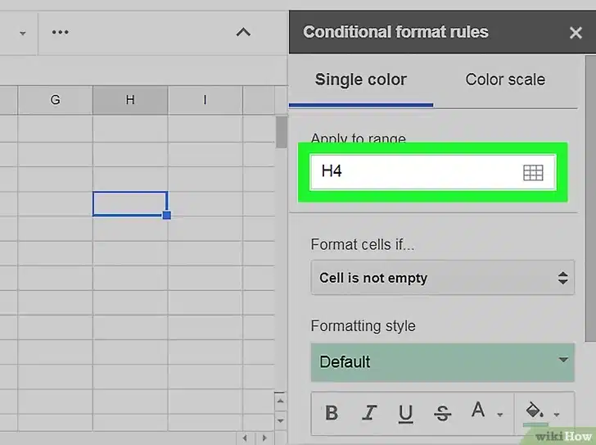
Task: Select the Single color tab
Action: coord(360,79)
